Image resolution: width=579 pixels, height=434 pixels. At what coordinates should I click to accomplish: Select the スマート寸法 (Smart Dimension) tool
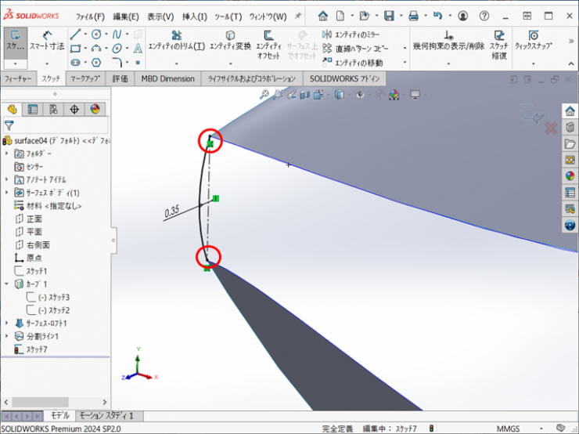click(x=47, y=41)
